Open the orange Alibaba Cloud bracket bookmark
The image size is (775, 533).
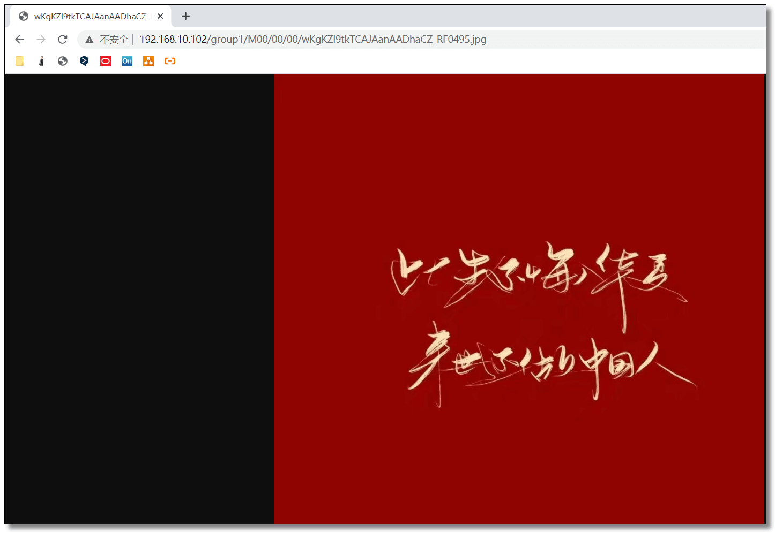pos(170,61)
